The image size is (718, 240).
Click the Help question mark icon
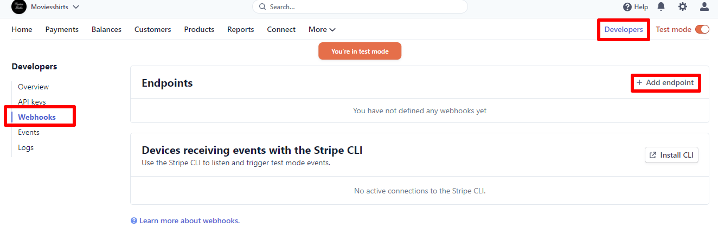point(627,7)
